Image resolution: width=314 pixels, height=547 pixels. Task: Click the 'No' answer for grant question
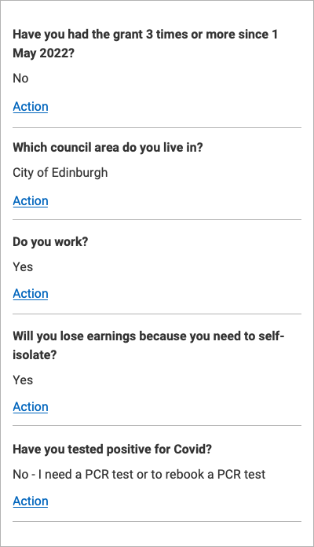click(20, 78)
